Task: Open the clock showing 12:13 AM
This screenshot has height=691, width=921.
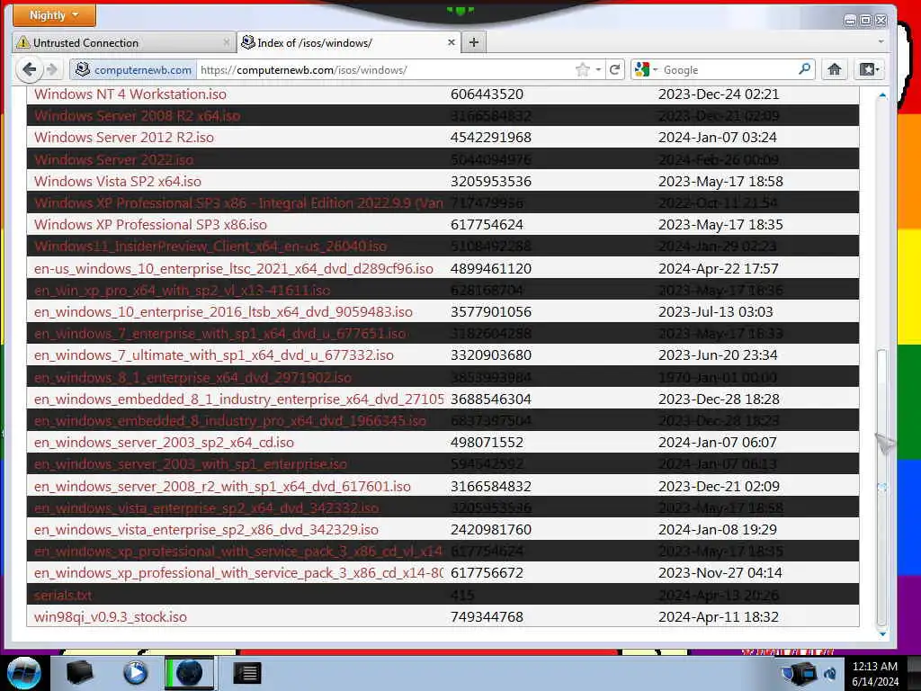Action: coord(875,674)
